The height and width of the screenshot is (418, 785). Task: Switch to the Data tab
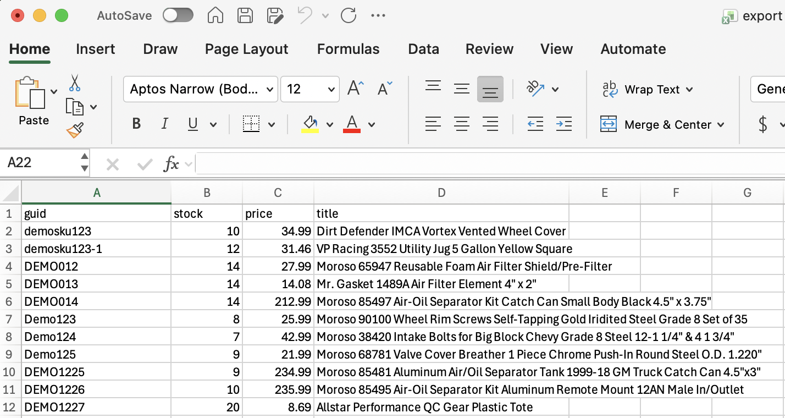click(424, 49)
